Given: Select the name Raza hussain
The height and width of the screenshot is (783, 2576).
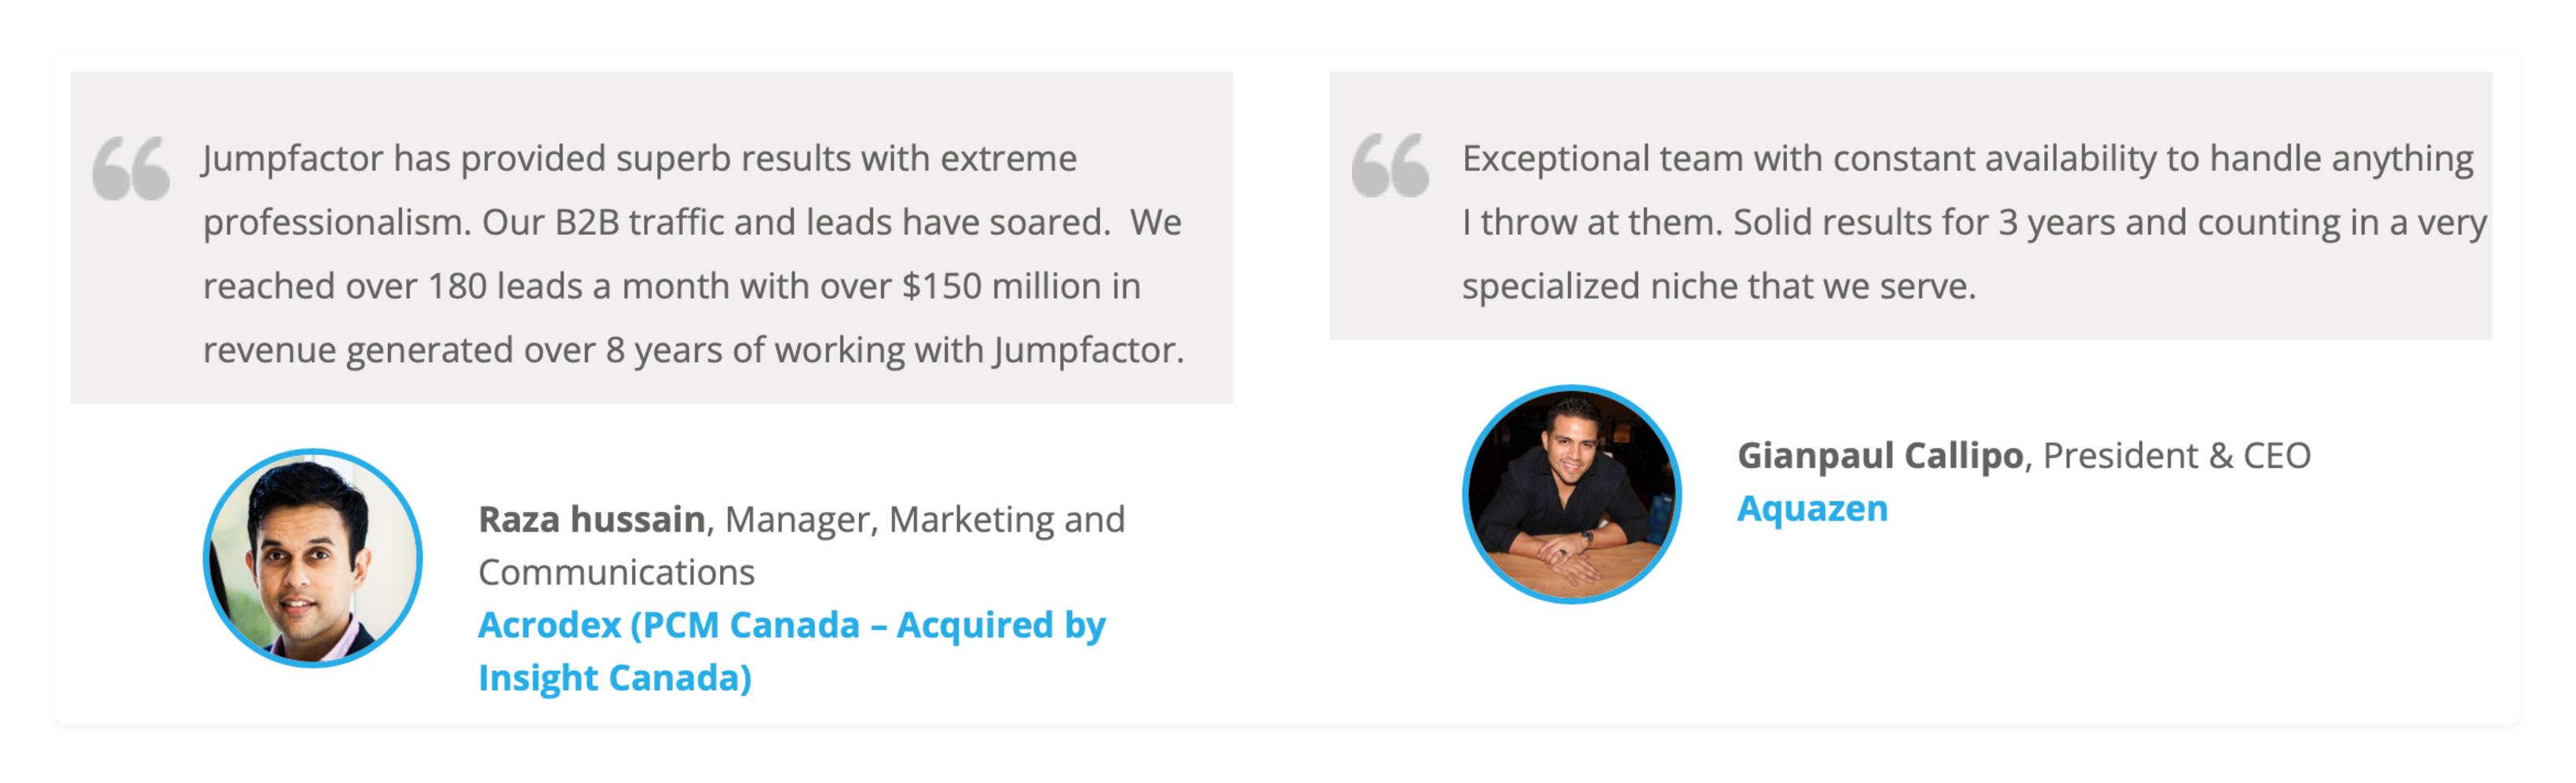Looking at the screenshot, I should pyautogui.click(x=592, y=519).
